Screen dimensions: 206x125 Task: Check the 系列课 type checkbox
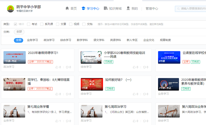coord(42,24)
